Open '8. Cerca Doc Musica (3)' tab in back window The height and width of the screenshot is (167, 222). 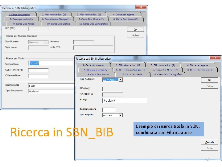pos(126,19)
